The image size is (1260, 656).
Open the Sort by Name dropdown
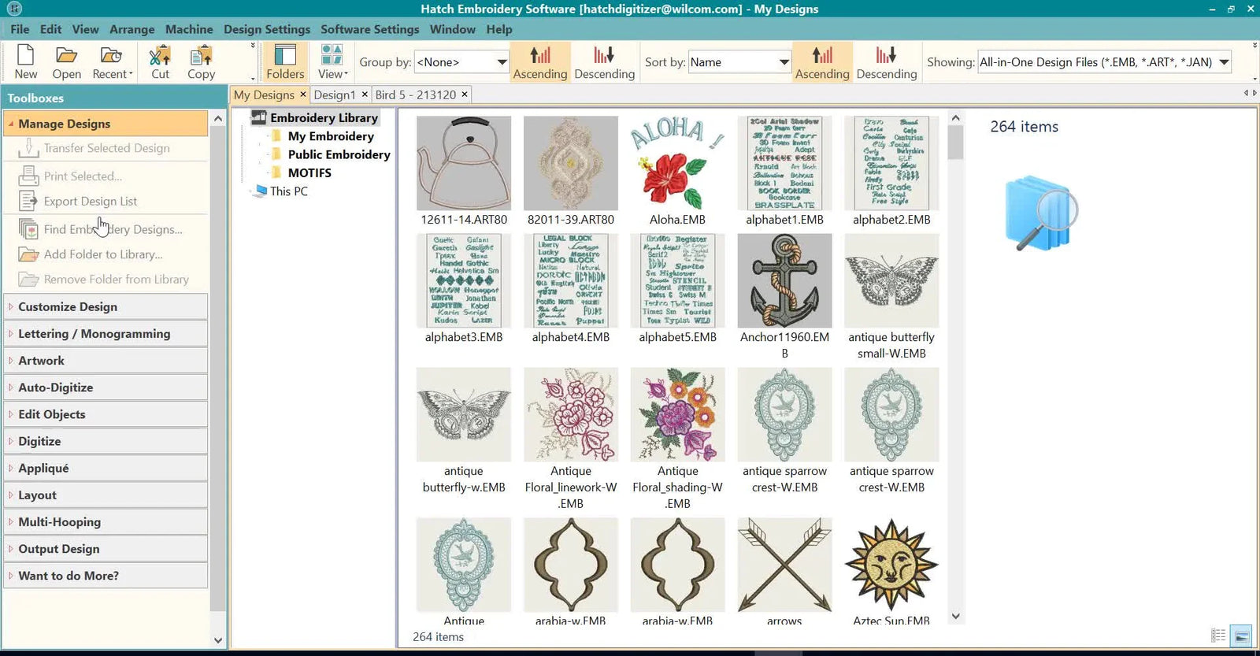[x=784, y=62]
